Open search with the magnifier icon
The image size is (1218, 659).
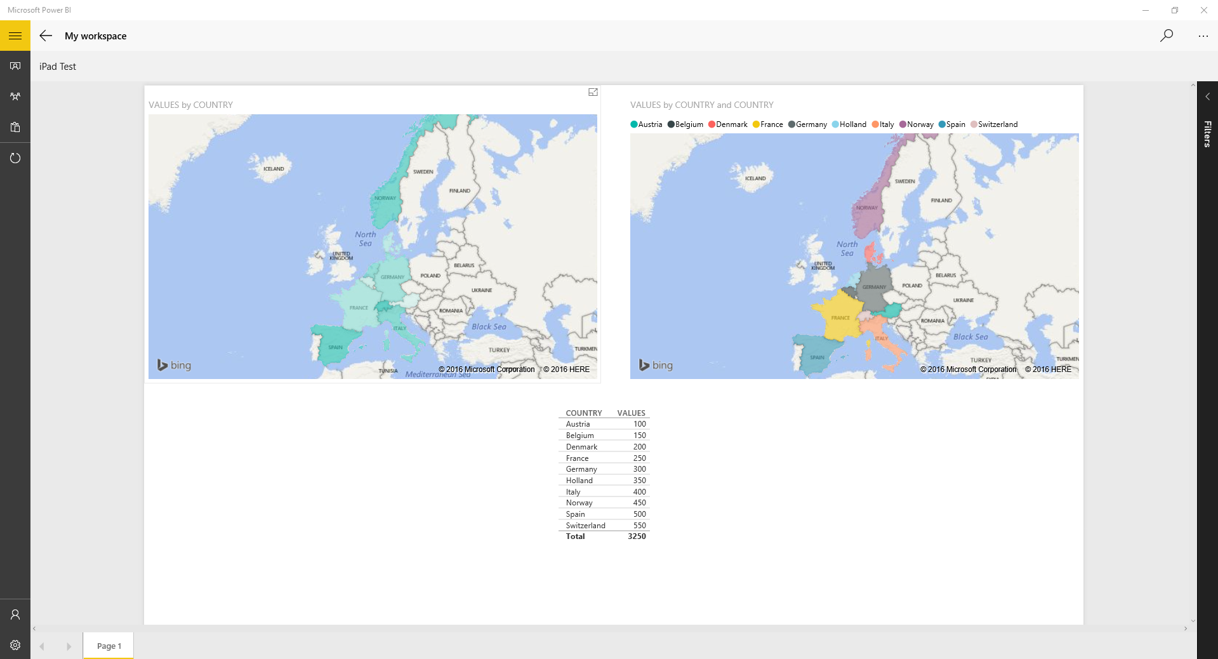click(1167, 36)
